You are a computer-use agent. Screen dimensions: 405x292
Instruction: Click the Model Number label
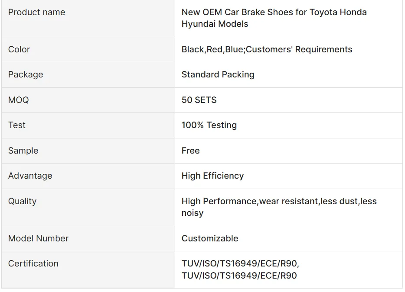pos(38,238)
